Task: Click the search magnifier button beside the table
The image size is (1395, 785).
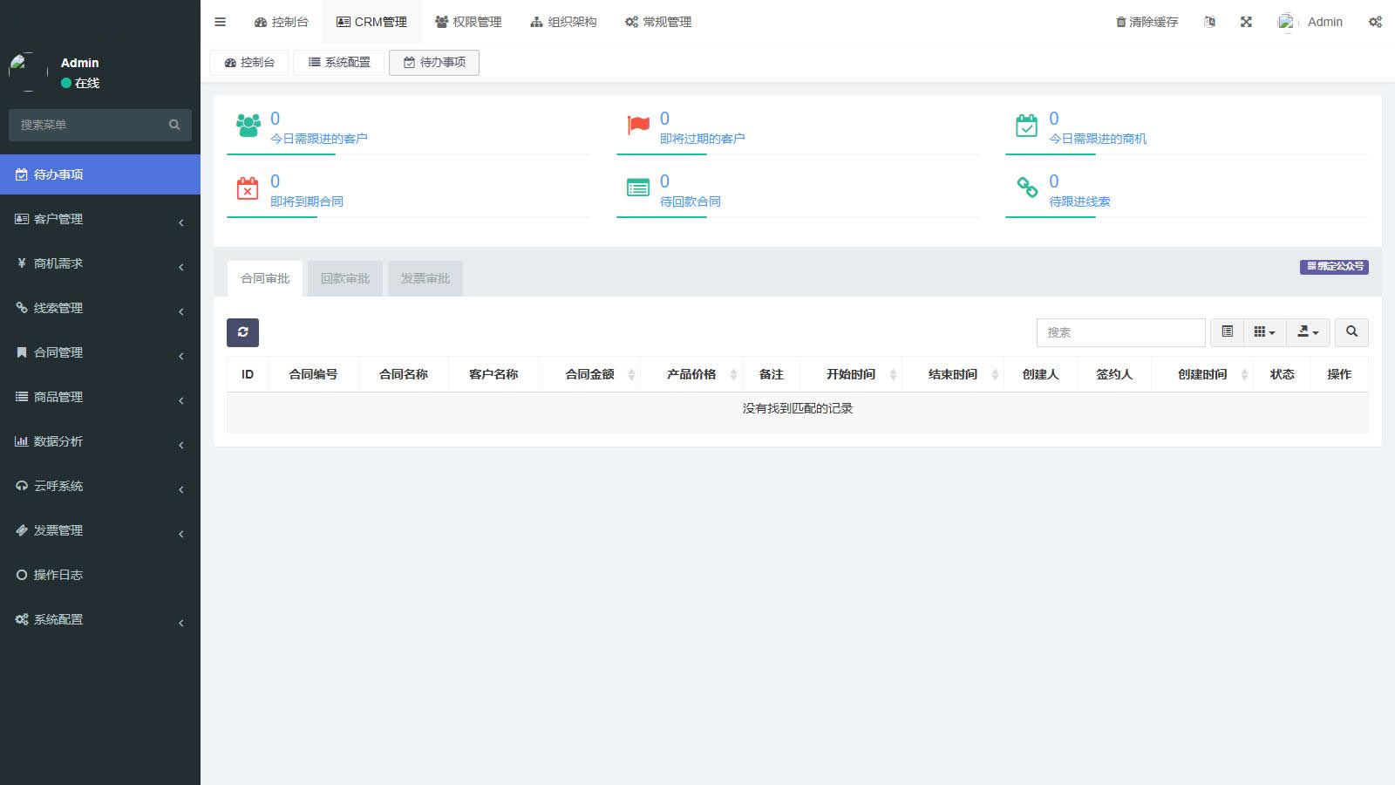Action: (x=1351, y=332)
